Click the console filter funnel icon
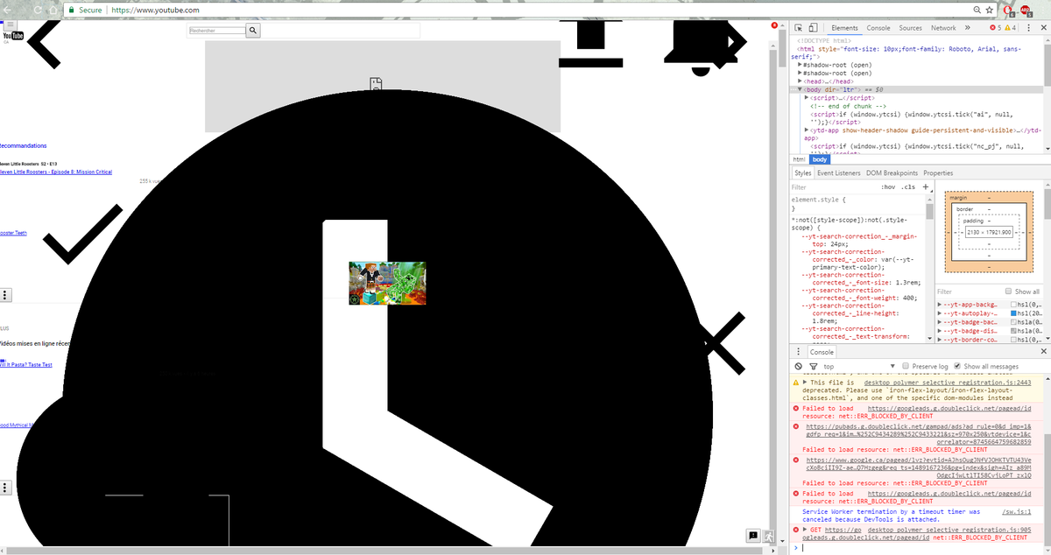Screen dimensions: 1051x555 (x=813, y=366)
